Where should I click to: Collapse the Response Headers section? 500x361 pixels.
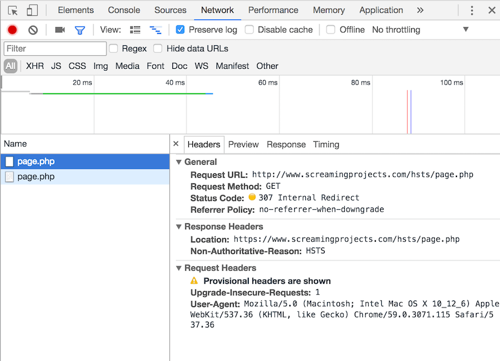[179, 227]
